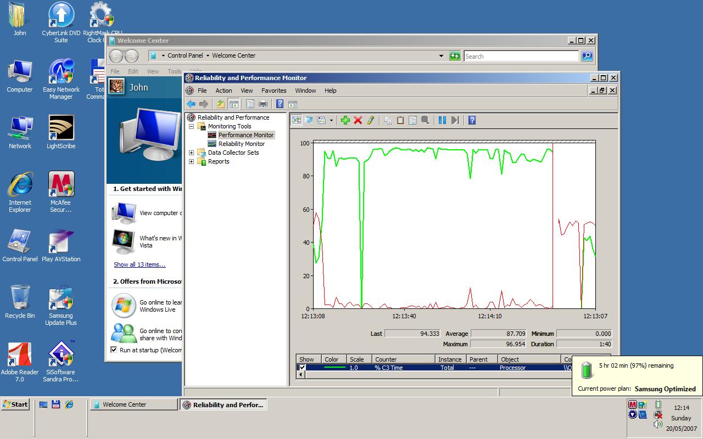This screenshot has width=703, height=439.
Task: Click counter list left scroll arrow
Action: point(300,376)
